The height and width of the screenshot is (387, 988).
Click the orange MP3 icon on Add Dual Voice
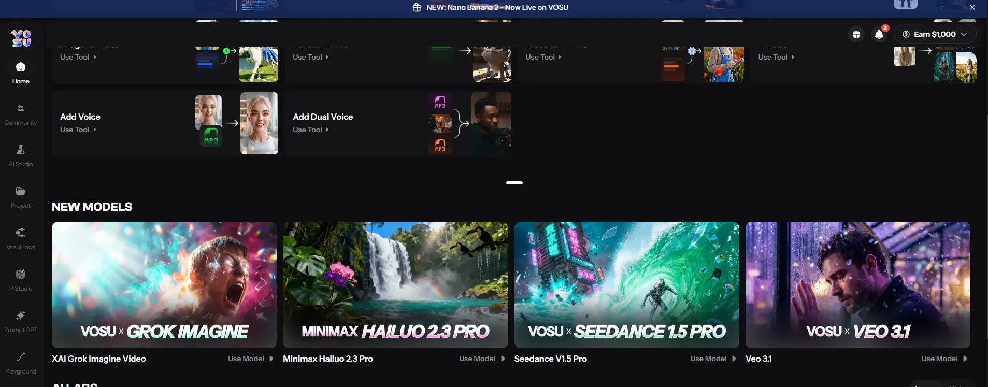[440, 145]
